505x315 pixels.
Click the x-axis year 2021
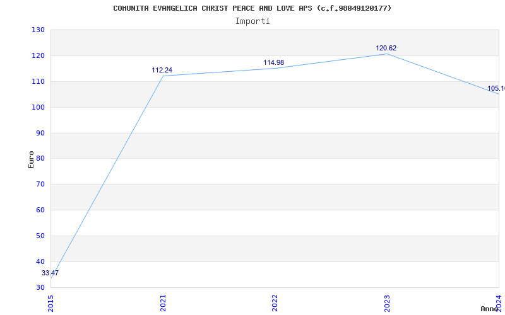tap(163, 303)
